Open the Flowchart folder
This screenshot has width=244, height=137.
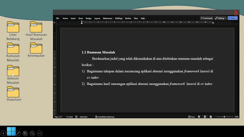pos(14,94)
